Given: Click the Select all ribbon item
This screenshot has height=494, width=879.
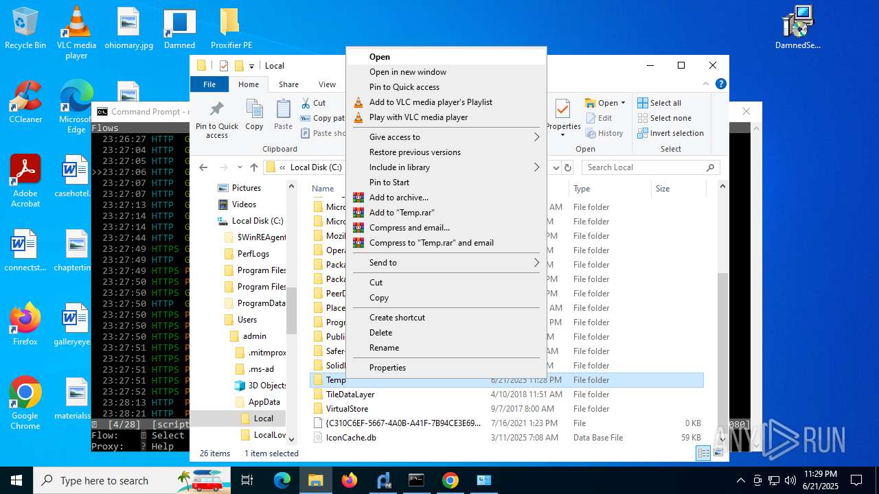Looking at the screenshot, I should [x=659, y=103].
